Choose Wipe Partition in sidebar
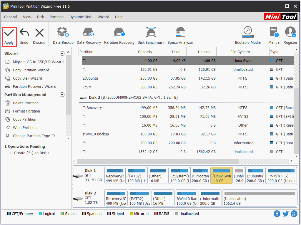The width and height of the screenshot is (301, 225). (21, 128)
